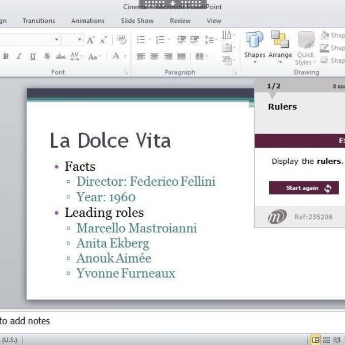Switch to Slide Sorter view

coord(326,340)
